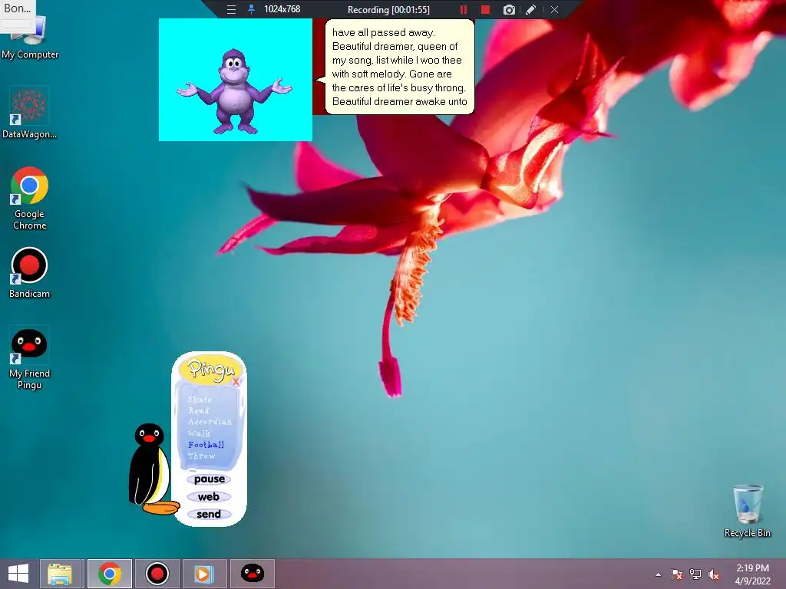Open the Recycle Bin
Image resolution: width=786 pixels, height=589 pixels.
pyautogui.click(x=748, y=511)
